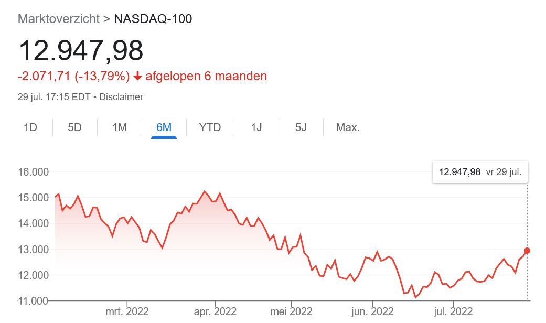Show the Max. historical chart
Image resolution: width=546 pixels, height=323 pixels.
[347, 127]
